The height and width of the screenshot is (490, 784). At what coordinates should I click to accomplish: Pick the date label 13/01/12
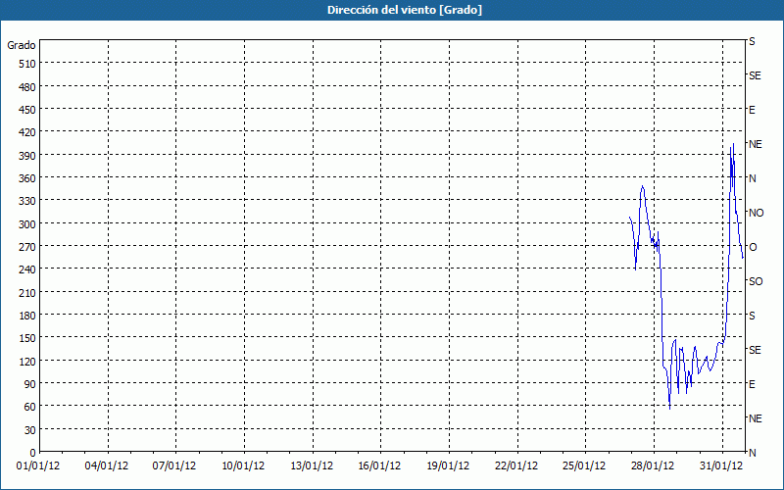point(312,466)
